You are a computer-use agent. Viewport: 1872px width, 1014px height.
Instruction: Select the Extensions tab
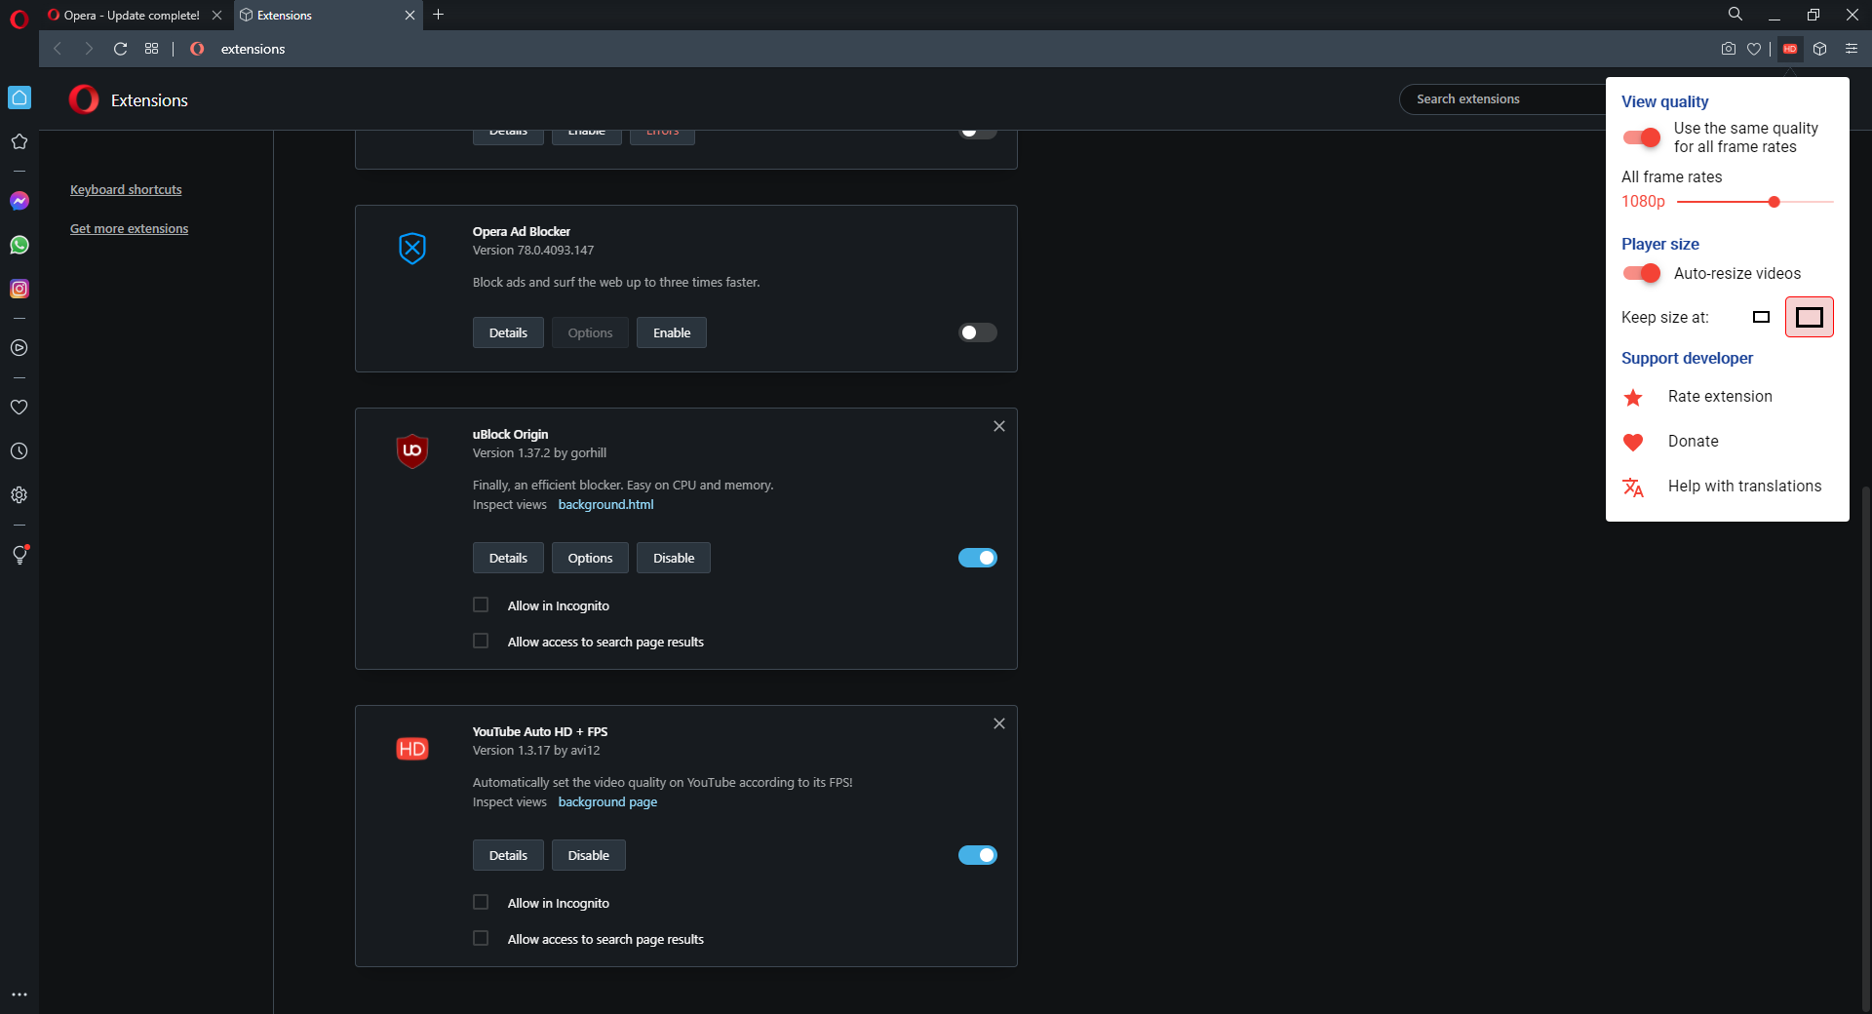coord(317,15)
